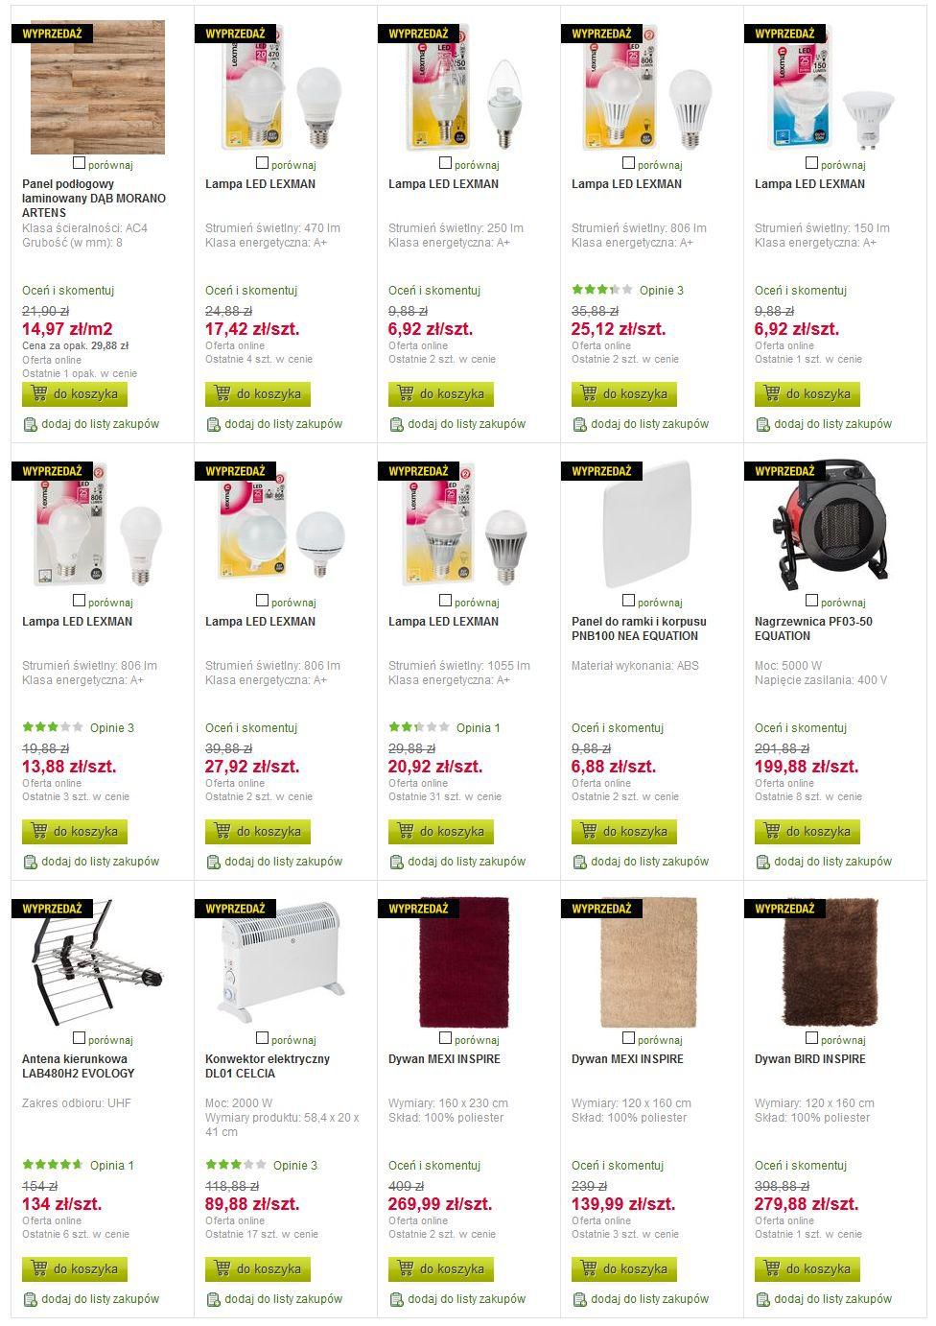Click dodaj do listy zakupów for beige Dywan MEXI

pyautogui.click(x=649, y=1299)
